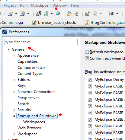This screenshot has width=125, height=140.
Task: Open the Project menu
Action: pyautogui.click(x=10, y=5)
